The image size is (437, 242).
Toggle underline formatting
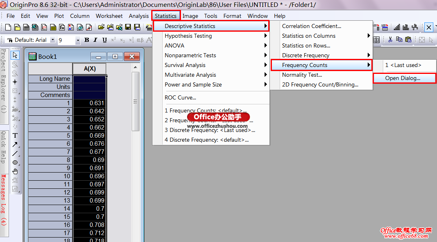[104, 40]
